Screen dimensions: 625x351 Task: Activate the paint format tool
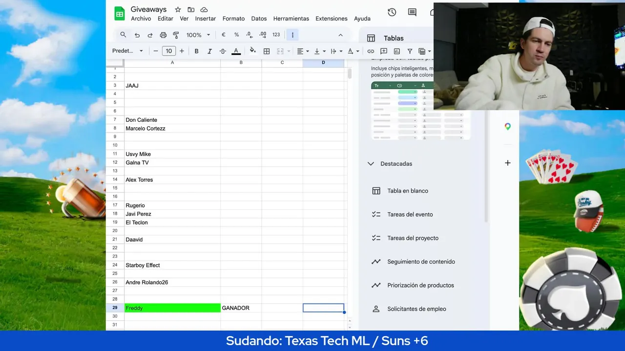pos(176,35)
